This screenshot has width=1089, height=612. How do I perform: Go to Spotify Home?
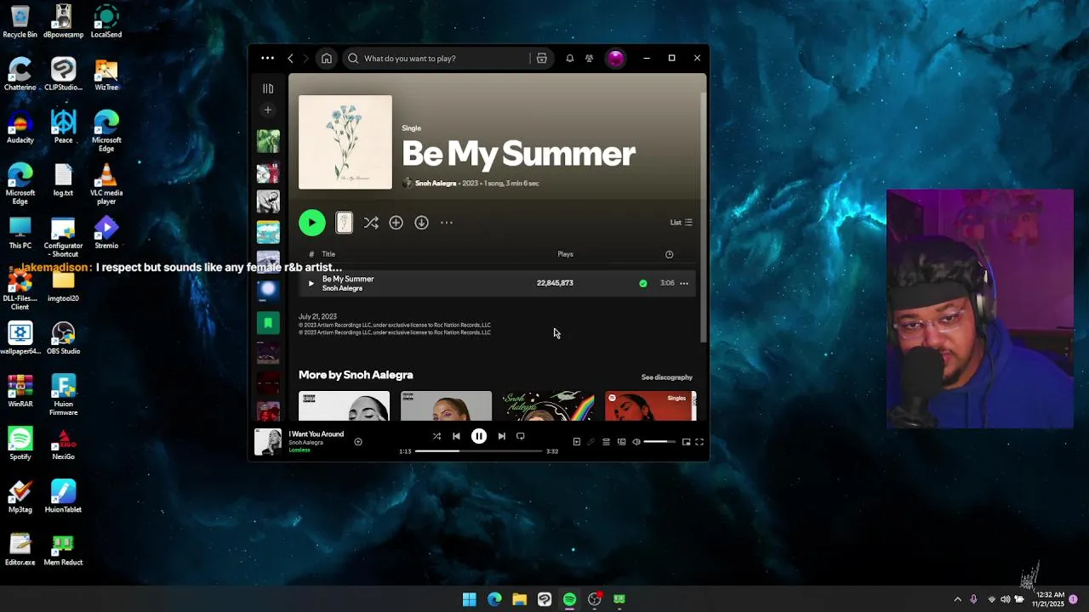326,59
